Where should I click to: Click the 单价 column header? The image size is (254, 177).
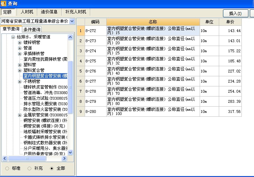230,22
